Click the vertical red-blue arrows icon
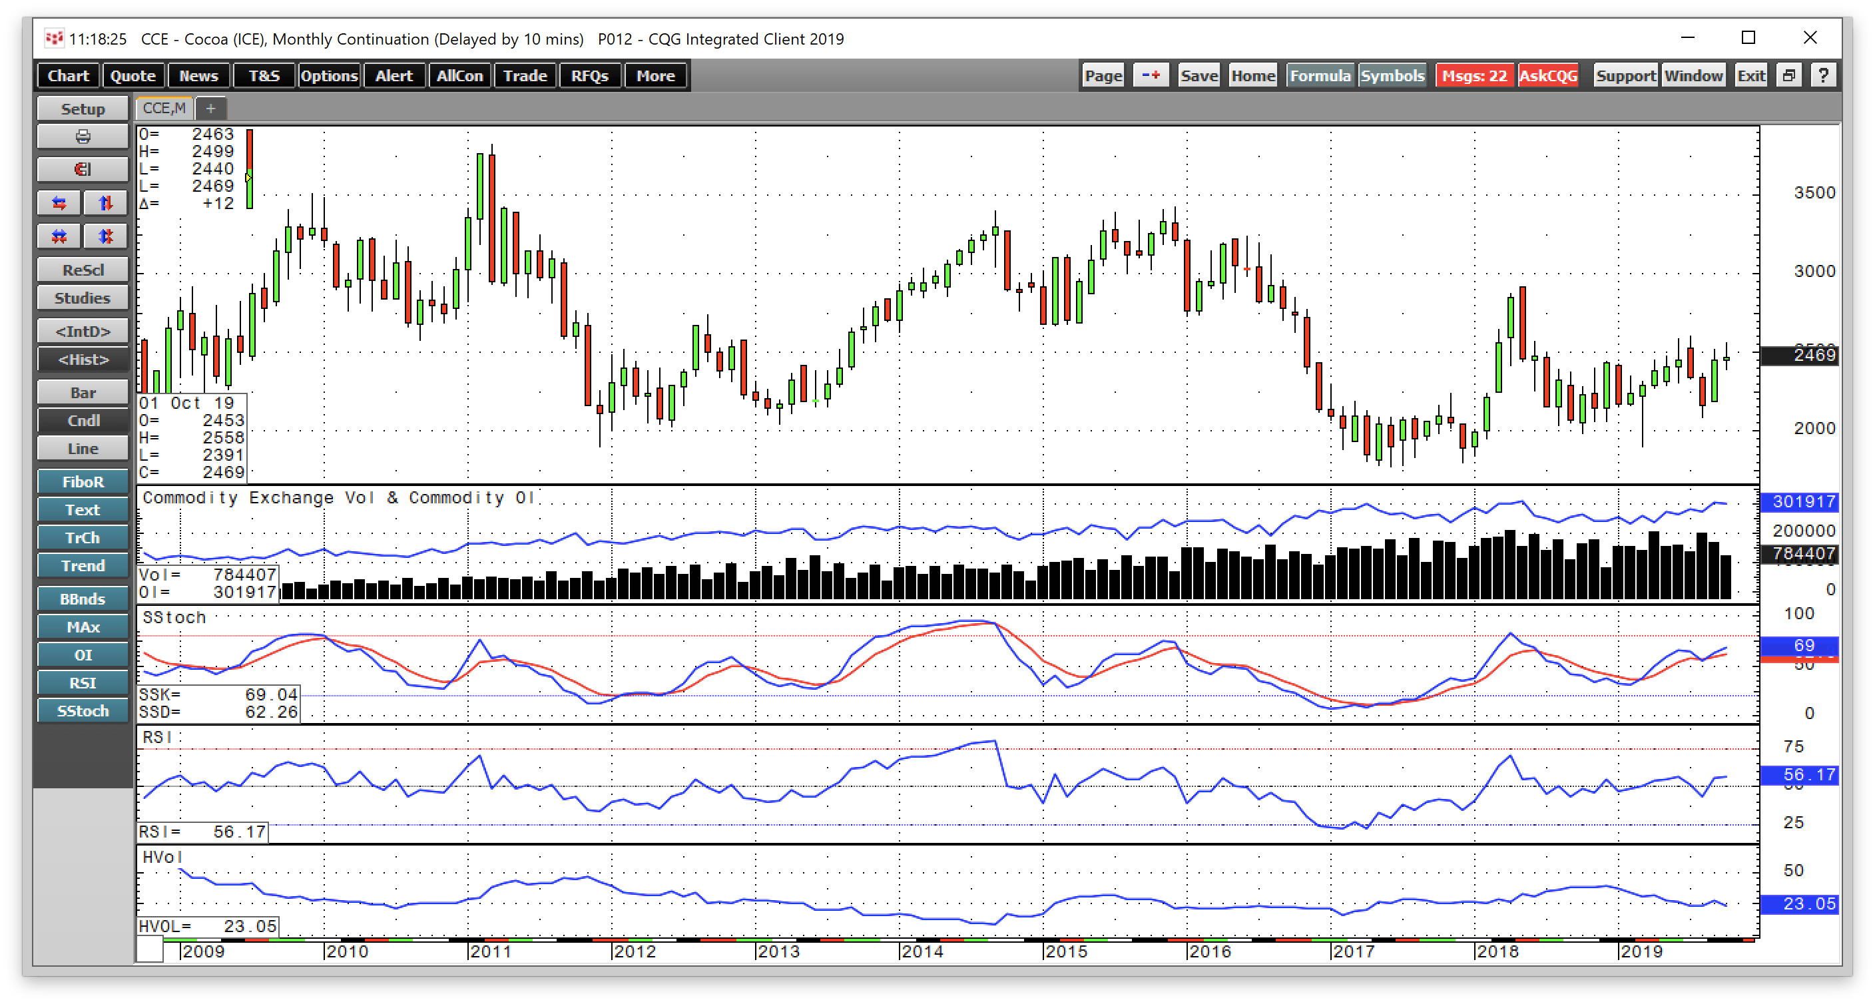1875x1004 pixels. click(106, 203)
